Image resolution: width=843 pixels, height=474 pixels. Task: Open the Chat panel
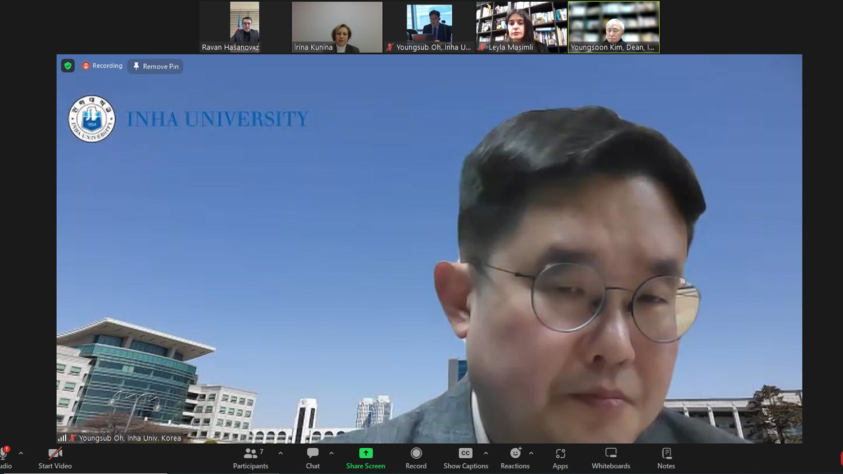coord(312,458)
